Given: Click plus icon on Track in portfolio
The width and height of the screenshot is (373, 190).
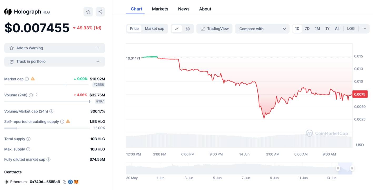Looking at the screenshot, I should (x=98, y=61).
